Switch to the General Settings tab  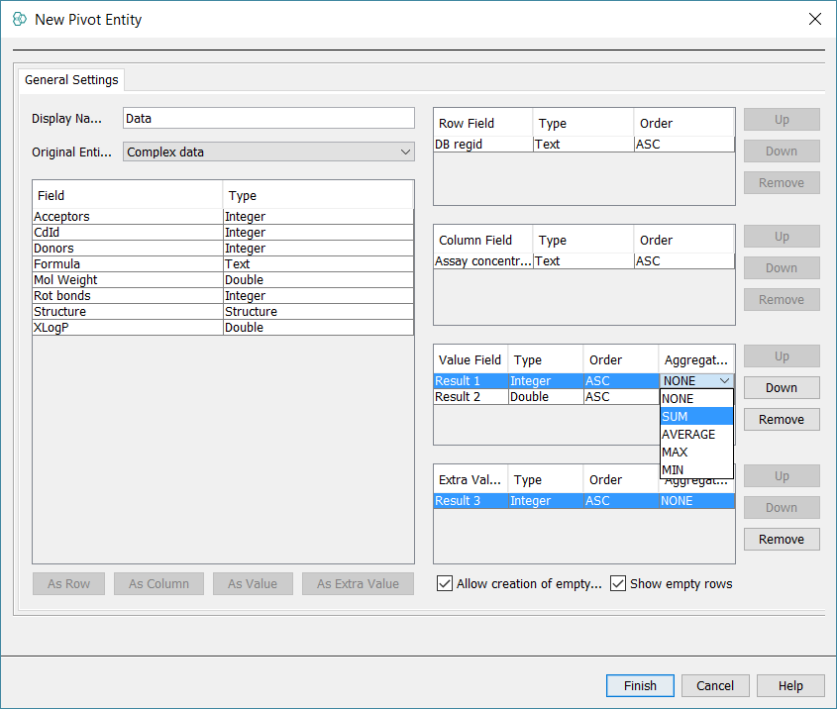(x=71, y=80)
